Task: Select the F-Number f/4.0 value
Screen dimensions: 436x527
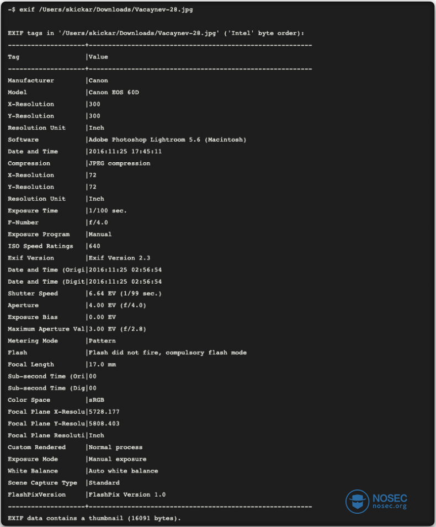Action: pyautogui.click(x=98, y=222)
